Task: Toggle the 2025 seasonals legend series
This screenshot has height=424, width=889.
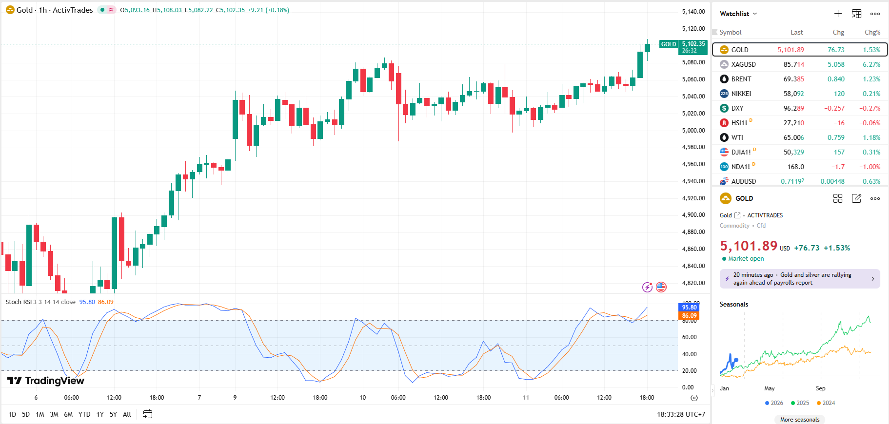Action: 800,403
